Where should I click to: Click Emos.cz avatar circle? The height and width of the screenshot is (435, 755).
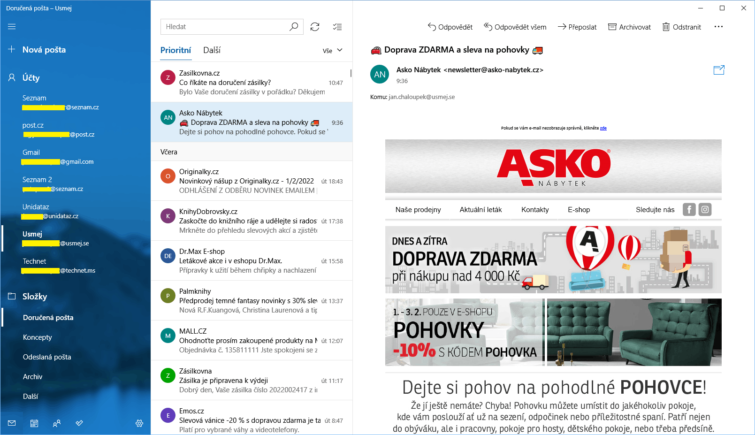tap(168, 416)
